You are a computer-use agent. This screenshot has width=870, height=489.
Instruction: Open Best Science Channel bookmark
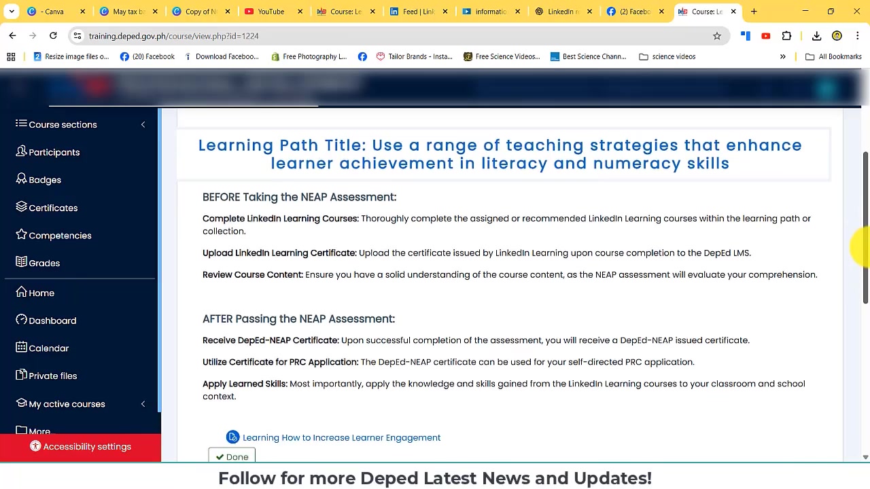[x=589, y=56]
